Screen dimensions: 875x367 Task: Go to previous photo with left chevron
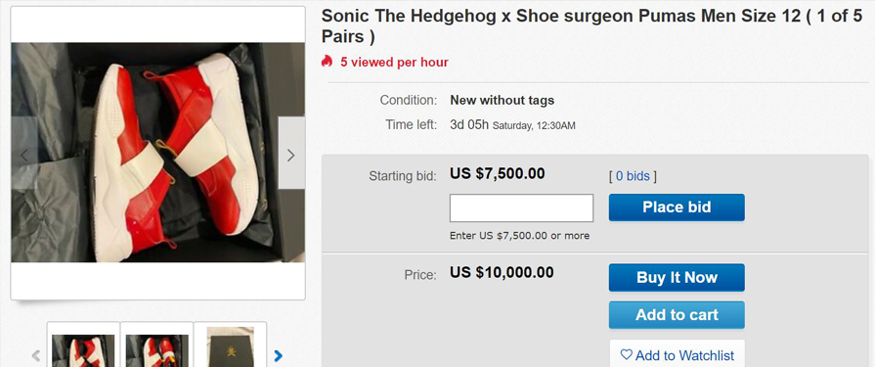(x=24, y=153)
